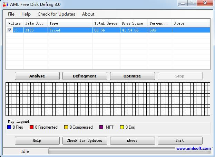Click the Fixed type cell
Viewport: 215px width, 157px height.
(x=70, y=30)
